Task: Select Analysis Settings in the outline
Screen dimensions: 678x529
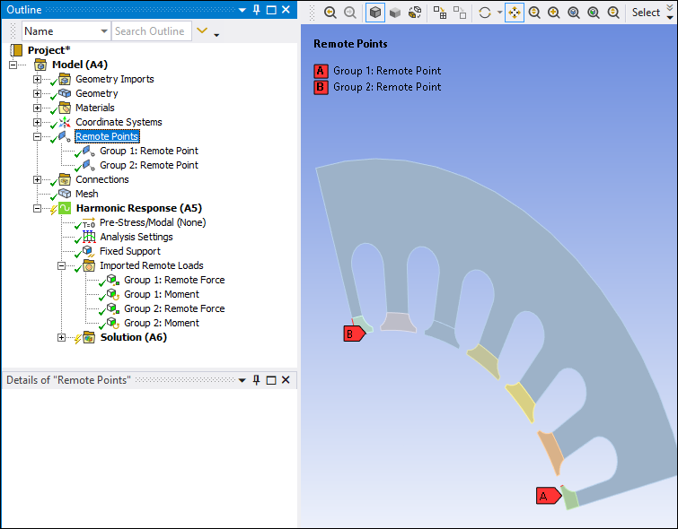Action: click(x=136, y=237)
